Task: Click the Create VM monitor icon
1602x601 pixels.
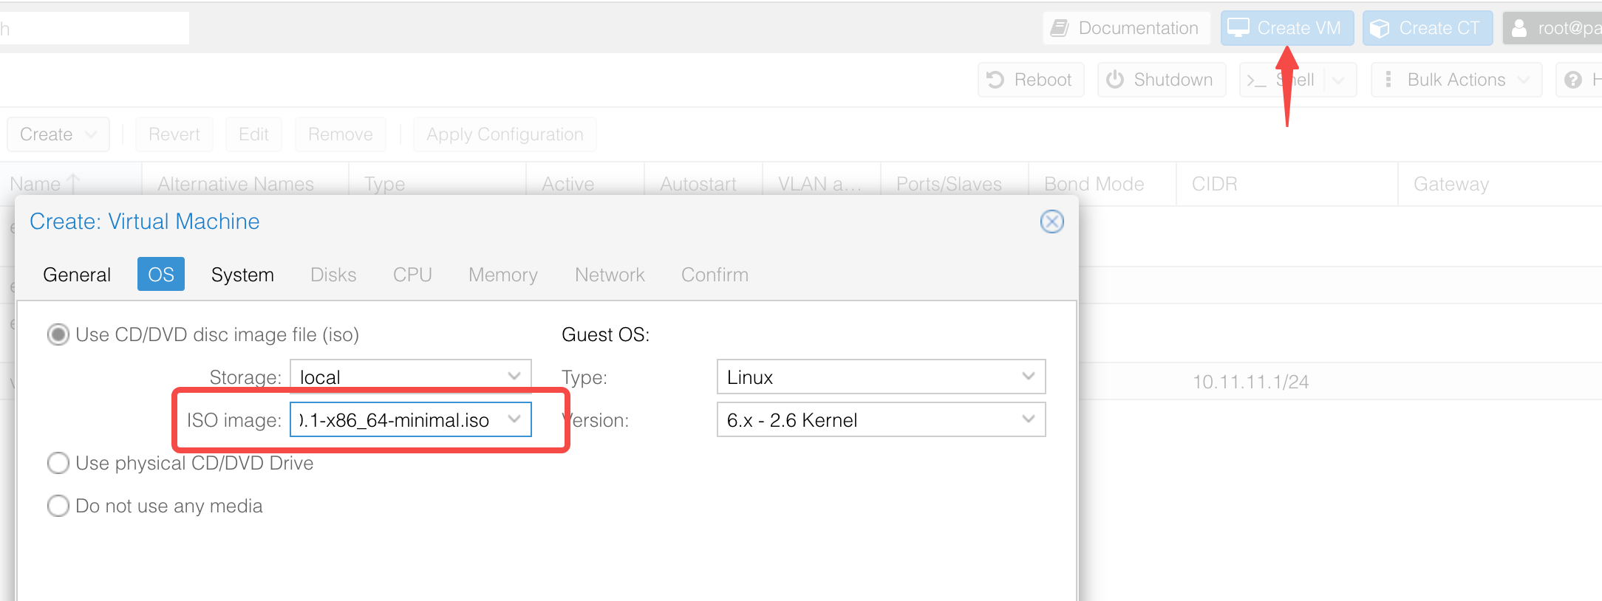Action: [x=1238, y=28]
